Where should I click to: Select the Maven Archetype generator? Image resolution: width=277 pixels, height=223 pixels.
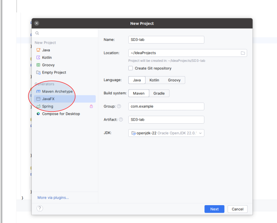coord(65,91)
